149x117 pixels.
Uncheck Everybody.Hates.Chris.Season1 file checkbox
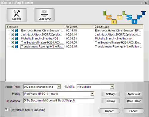(x=12, y=30)
